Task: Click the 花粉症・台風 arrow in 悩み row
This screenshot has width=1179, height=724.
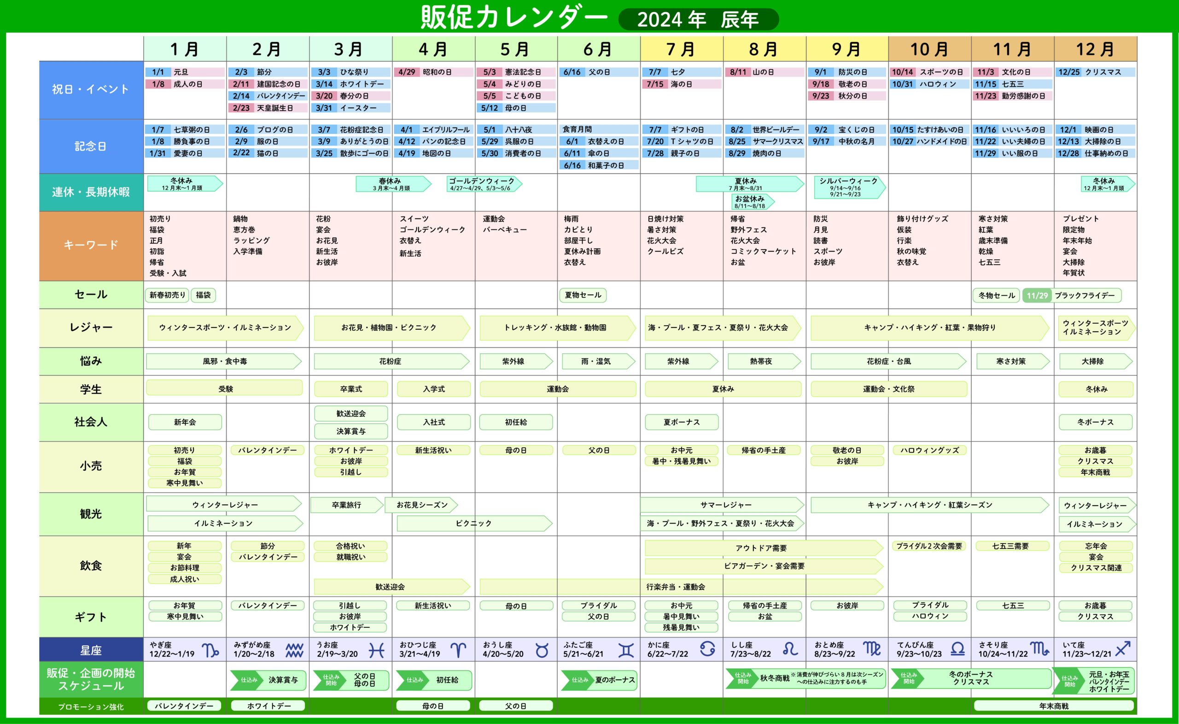Action: 888,362
